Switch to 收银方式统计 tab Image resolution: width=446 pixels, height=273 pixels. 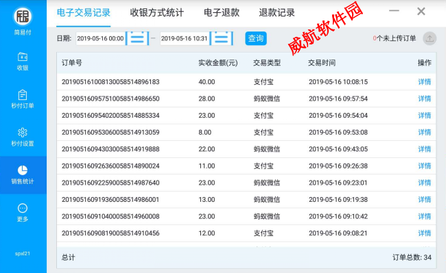pos(156,13)
